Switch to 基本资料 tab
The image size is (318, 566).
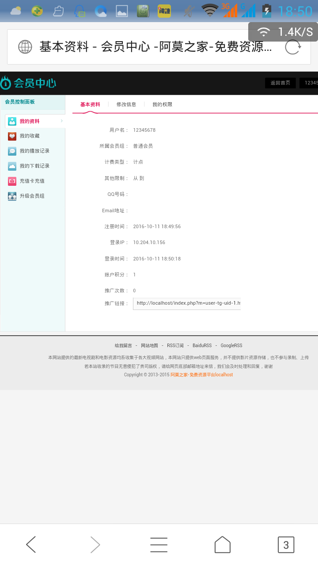pos(90,104)
